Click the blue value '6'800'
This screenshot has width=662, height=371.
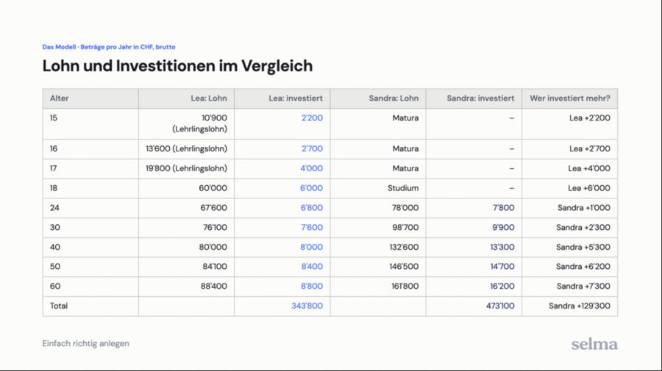[x=312, y=207]
